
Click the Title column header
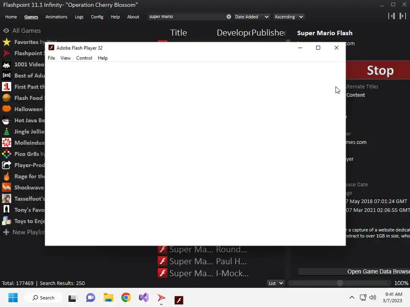179,33
